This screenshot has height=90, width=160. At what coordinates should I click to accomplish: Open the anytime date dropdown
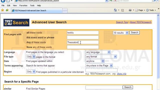(x=95, y=61)
